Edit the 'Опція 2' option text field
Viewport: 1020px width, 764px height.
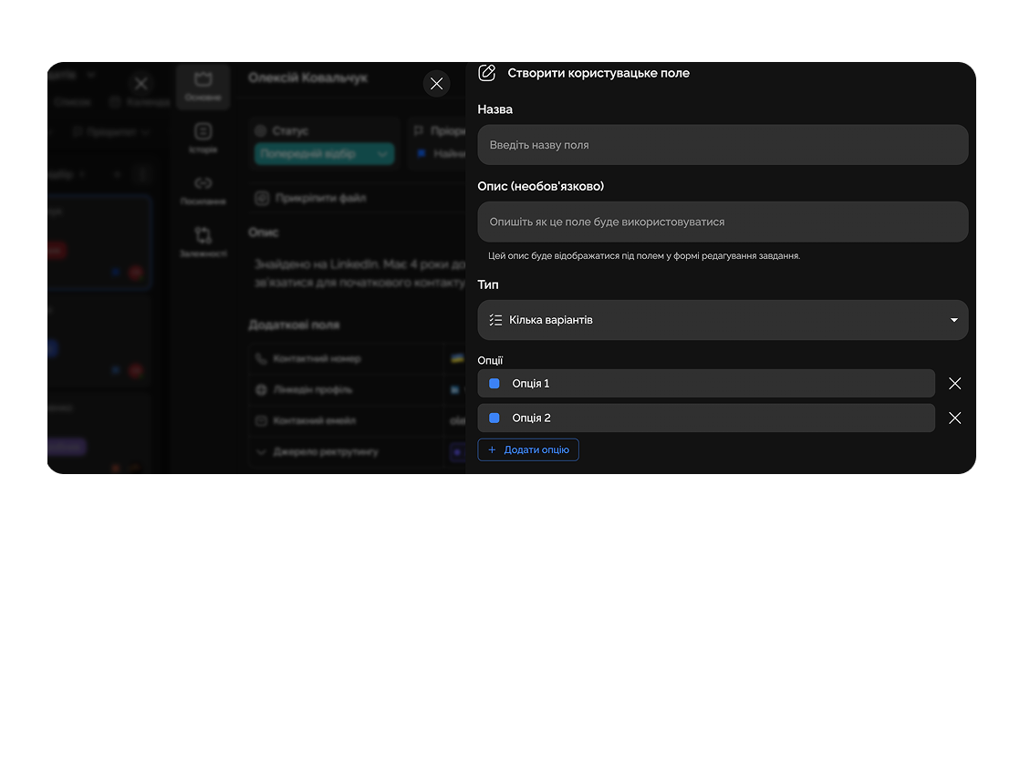click(712, 418)
